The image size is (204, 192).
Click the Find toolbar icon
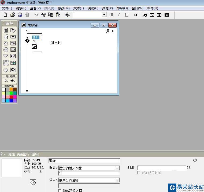click(67, 15)
